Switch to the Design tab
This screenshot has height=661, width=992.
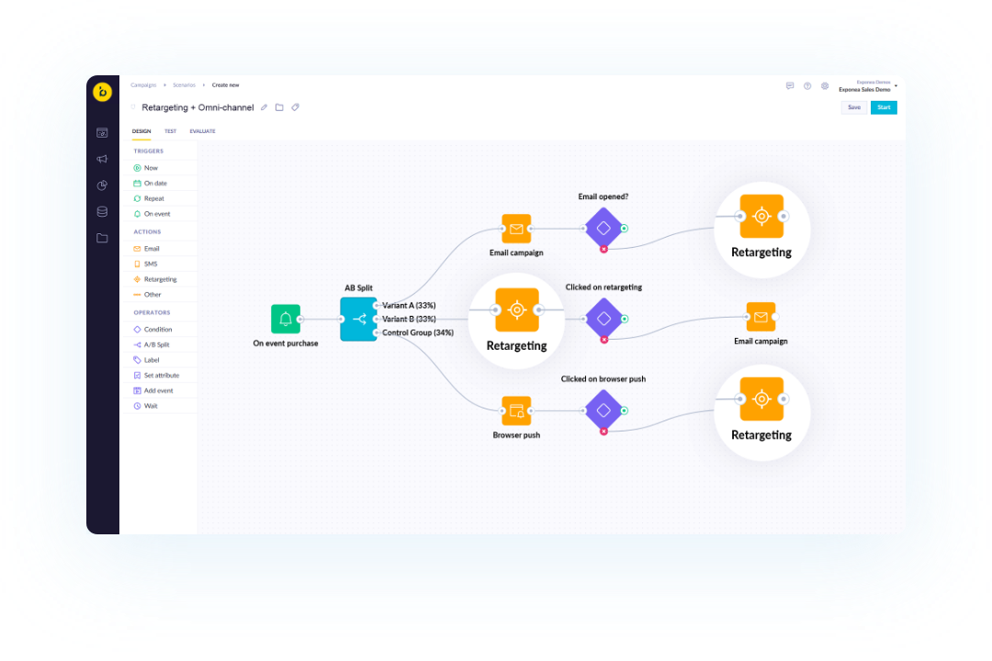[x=141, y=131]
